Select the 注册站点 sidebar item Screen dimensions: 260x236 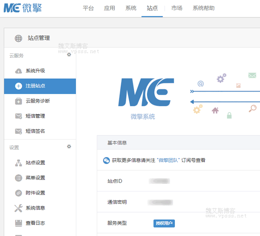coord(40,86)
